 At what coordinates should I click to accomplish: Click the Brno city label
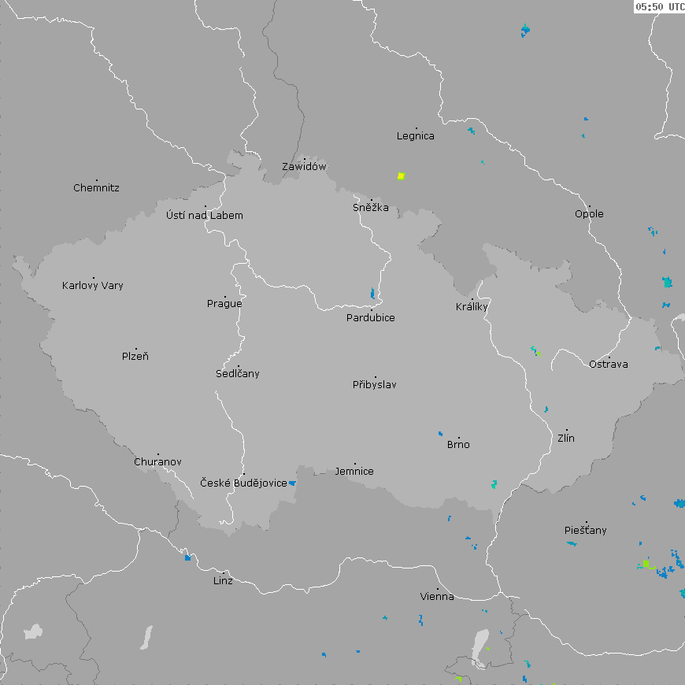(458, 445)
